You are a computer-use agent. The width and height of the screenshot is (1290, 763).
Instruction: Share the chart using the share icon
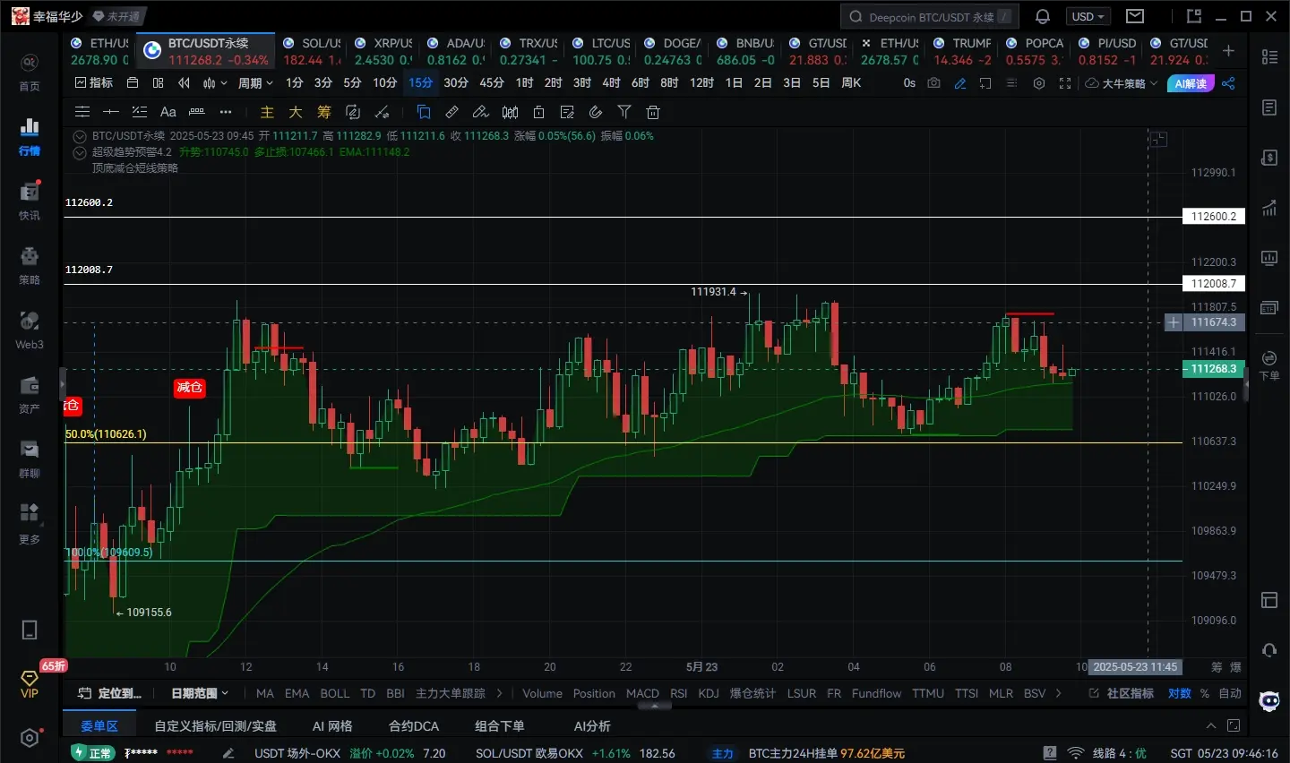(1228, 83)
